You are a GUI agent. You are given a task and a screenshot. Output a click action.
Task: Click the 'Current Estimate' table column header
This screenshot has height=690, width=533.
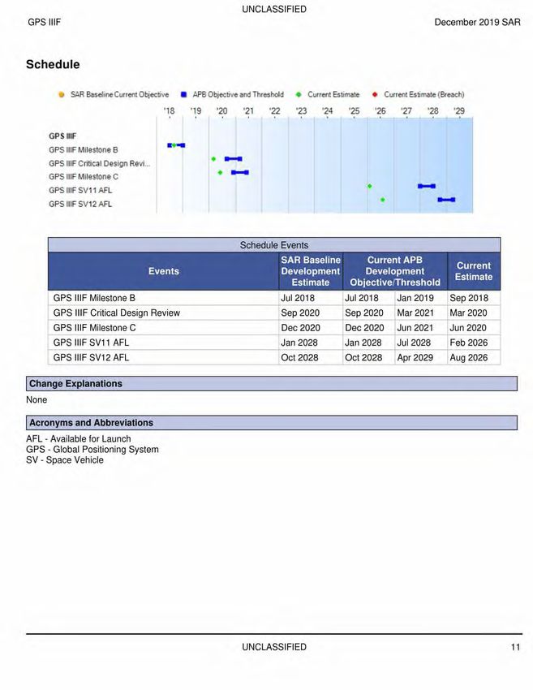[474, 271]
